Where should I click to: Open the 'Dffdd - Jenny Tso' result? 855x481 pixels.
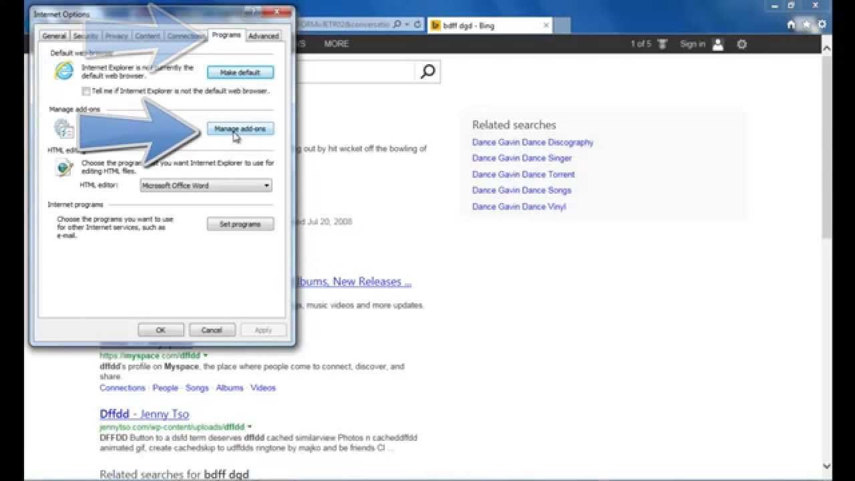(x=144, y=414)
